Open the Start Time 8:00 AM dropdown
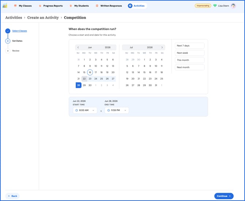 pyautogui.click(x=85, y=110)
